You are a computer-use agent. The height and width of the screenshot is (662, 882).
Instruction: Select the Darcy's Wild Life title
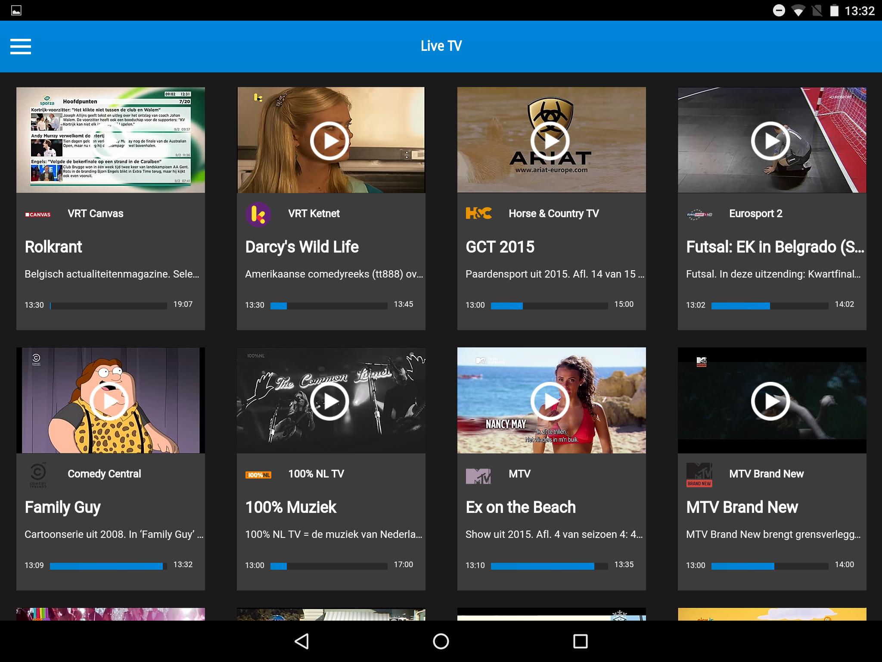click(302, 247)
